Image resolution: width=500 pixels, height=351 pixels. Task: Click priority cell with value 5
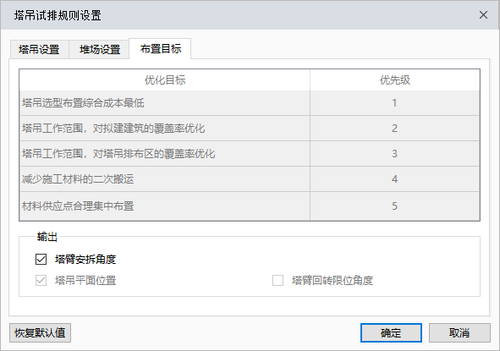coord(395,206)
